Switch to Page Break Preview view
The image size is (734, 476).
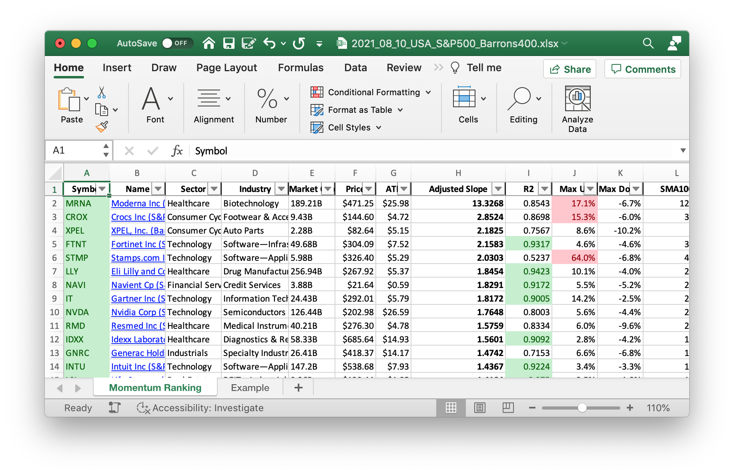508,408
